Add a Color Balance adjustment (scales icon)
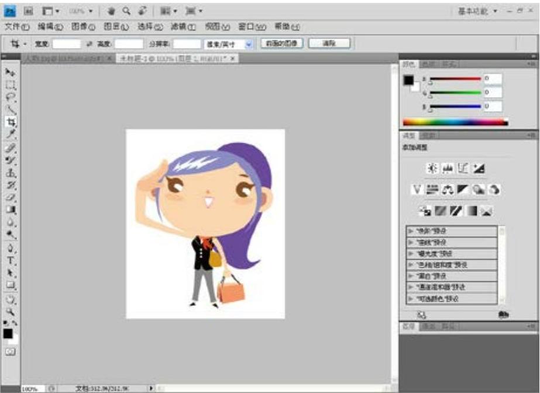The width and height of the screenshot is (540, 393). click(x=448, y=189)
